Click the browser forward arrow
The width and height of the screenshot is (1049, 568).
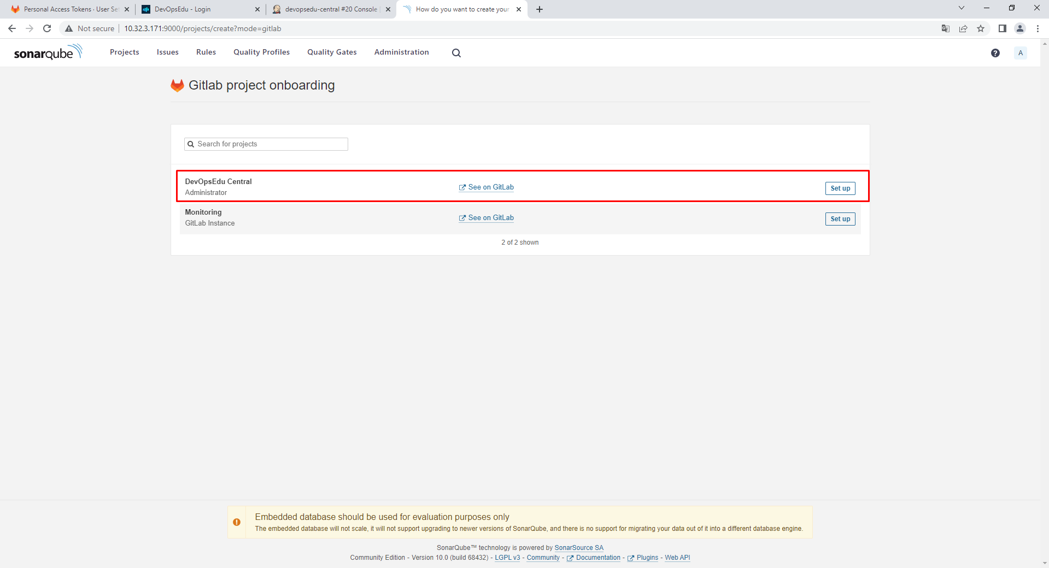pos(30,28)
